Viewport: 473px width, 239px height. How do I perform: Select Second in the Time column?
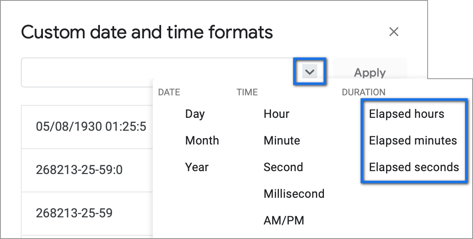coord(283,167)
